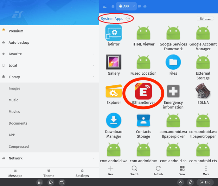Expand the Favorite section
The width and height of the screenshot is (218, 186).
[93, 54]
